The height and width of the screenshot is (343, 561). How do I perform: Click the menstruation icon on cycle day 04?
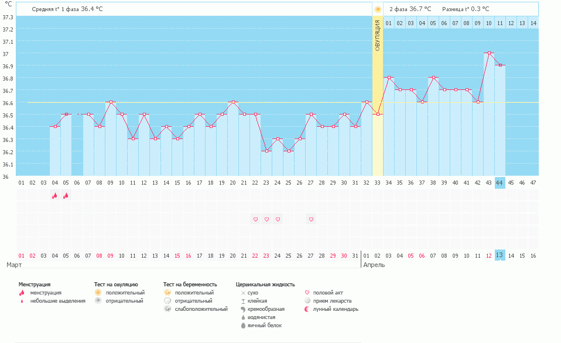tap(54, 196)
